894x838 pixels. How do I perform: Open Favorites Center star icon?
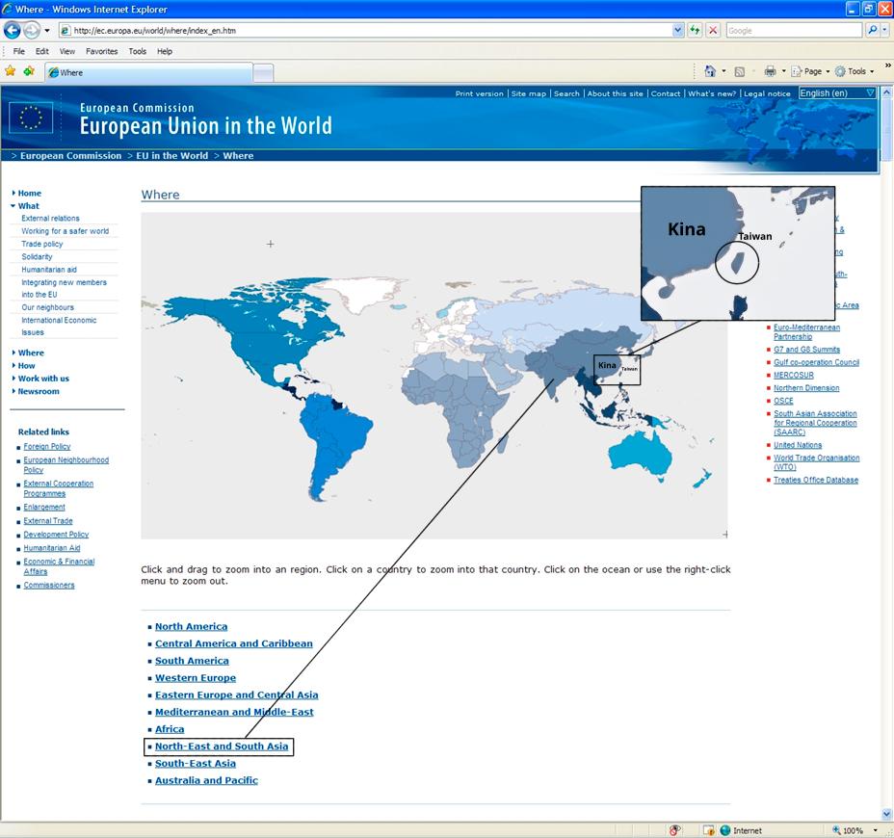(11, 71)
